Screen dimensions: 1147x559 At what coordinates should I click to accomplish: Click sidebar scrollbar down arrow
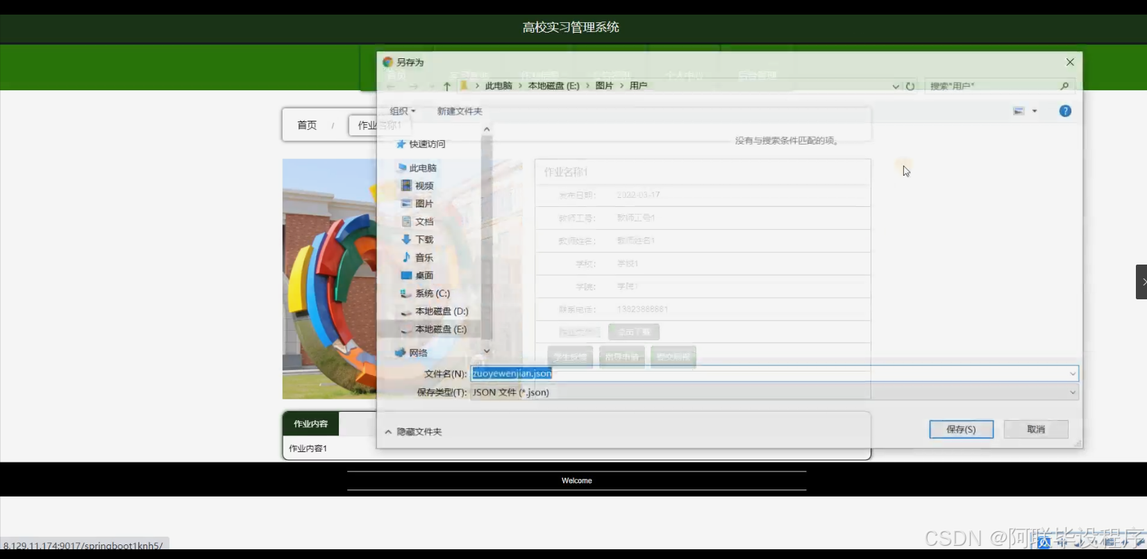click(x=487, y=351)
